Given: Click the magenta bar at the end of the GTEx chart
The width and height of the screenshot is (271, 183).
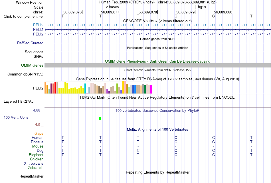Looking at the screenshot, I should pyautogui.click(x=151, y=89).
